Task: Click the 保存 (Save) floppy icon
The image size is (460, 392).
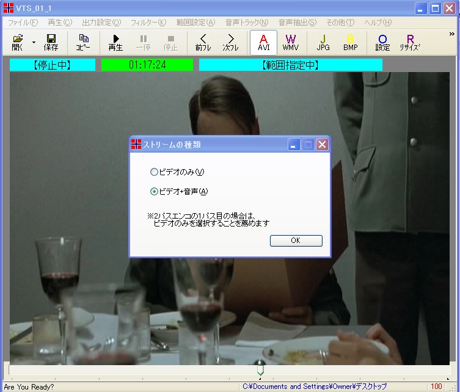Action: tap(51, 43)
